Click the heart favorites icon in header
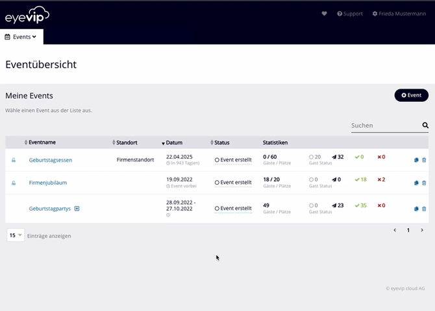 [x=325, y=14]
